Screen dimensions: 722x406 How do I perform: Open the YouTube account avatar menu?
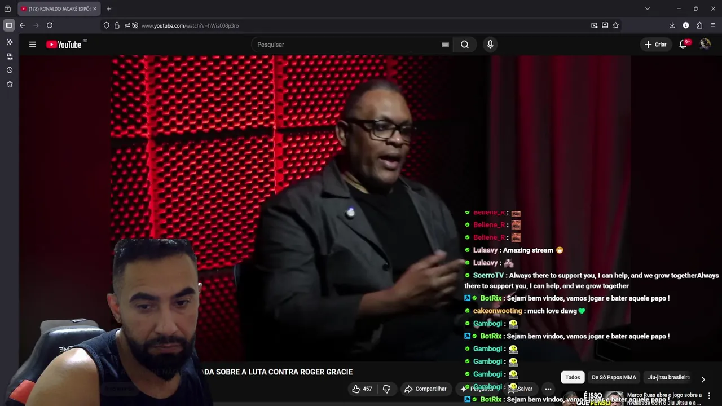point(705,44)
